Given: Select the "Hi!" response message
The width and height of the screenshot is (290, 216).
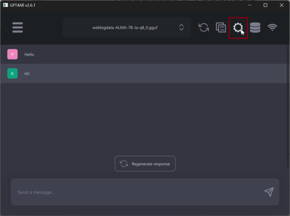Looking at the screenshot, I should coord(27,74).
